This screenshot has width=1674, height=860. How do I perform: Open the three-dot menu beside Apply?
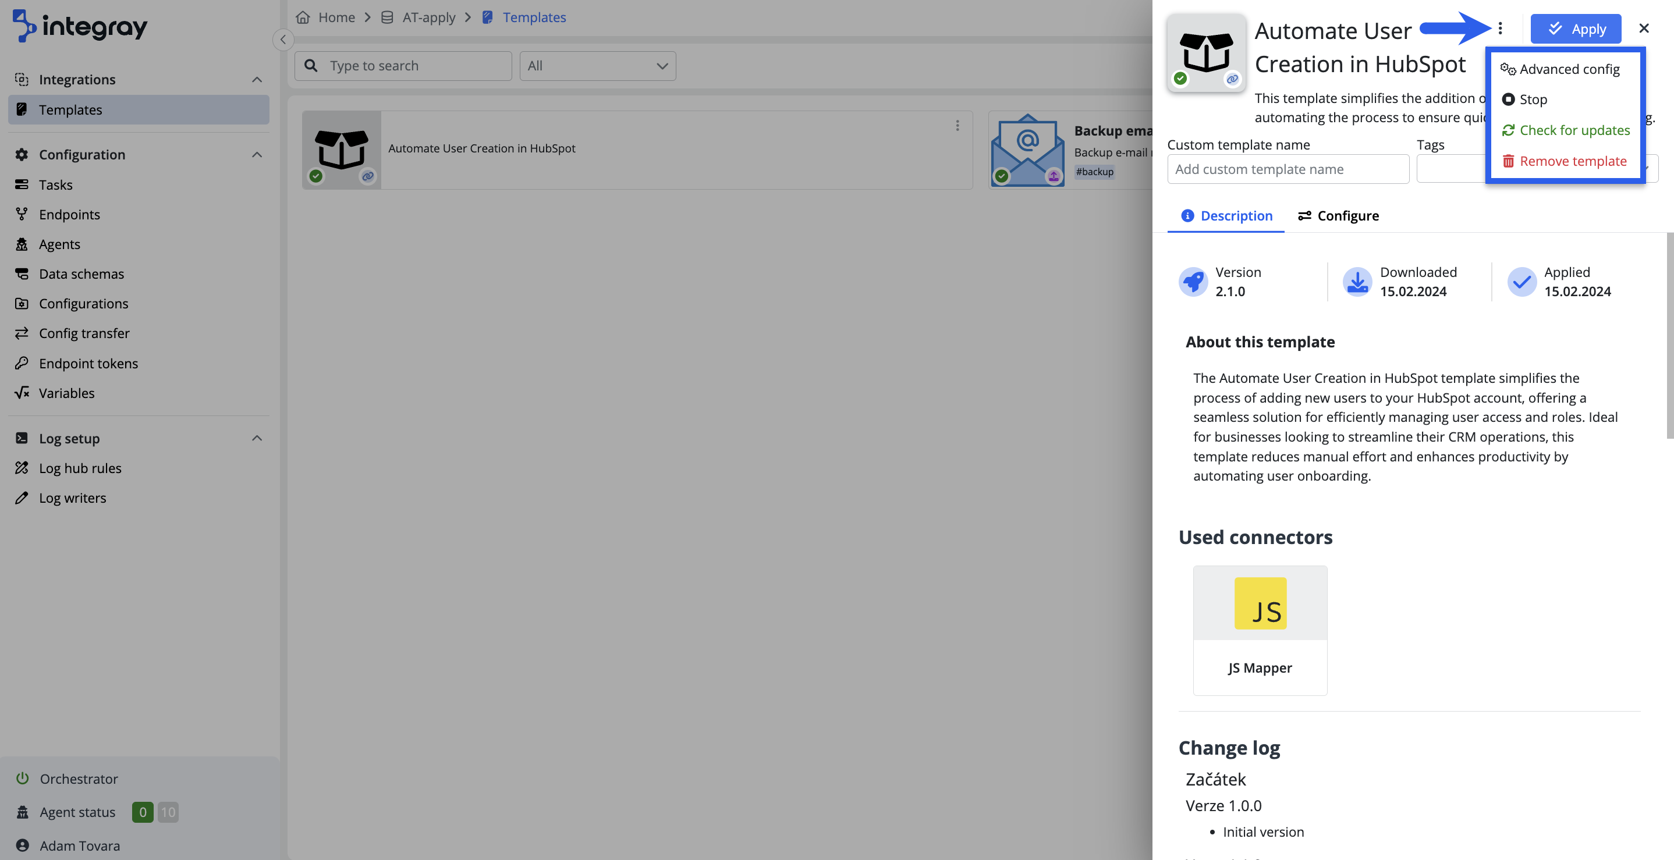(1500, 29)
